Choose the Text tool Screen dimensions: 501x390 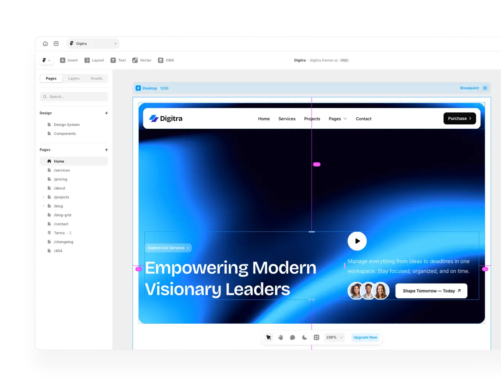tap(118, 60)
